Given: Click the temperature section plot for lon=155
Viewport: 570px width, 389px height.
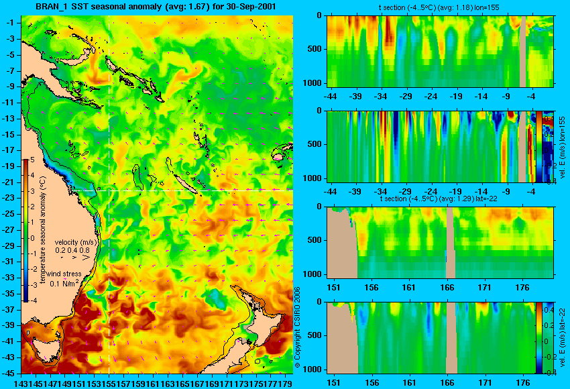Looking at the screenshot, I should 440,51.
